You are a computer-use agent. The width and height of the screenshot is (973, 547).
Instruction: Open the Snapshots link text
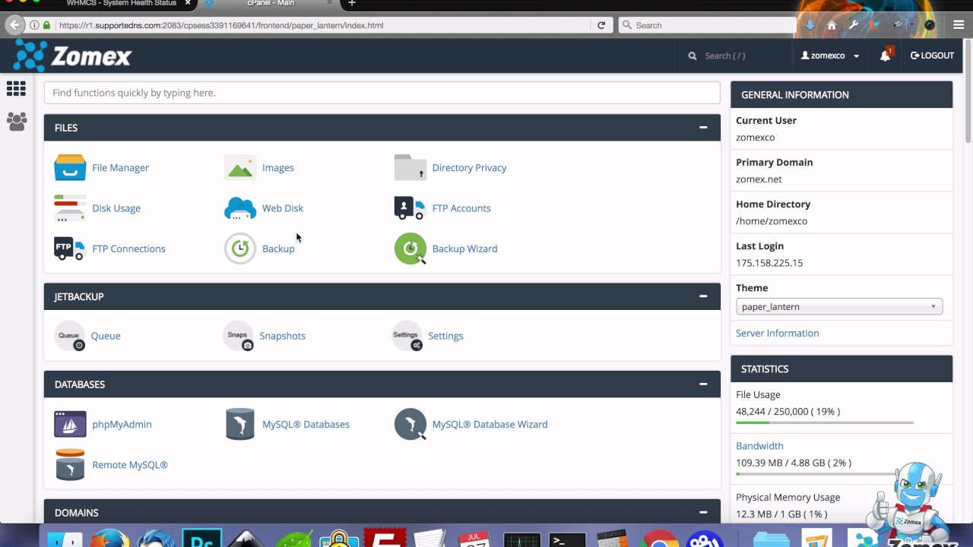(282, 336)
